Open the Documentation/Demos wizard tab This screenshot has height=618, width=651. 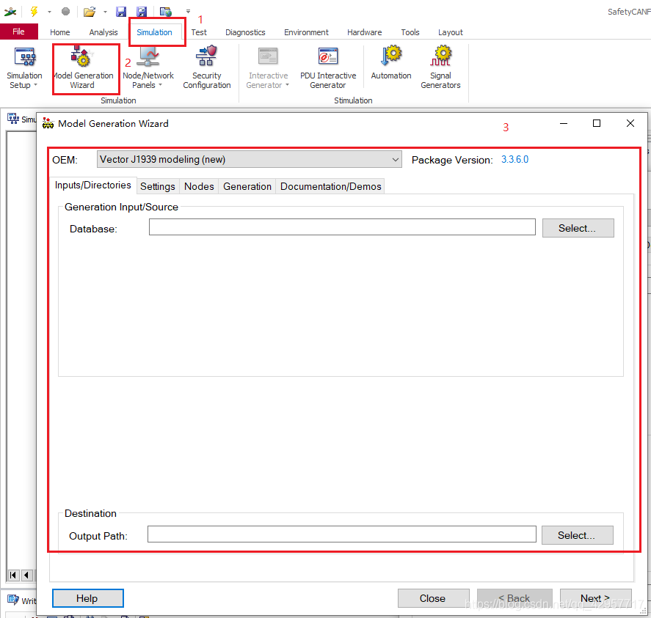(331, 186)
